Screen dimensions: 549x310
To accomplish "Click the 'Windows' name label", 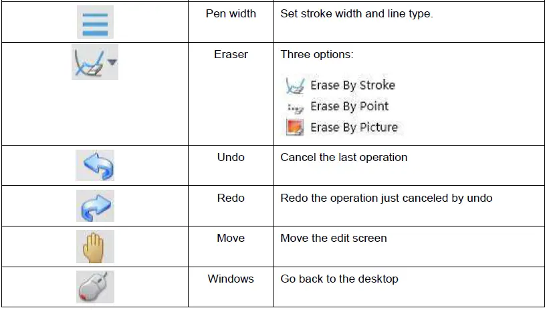I will (231, 279).
